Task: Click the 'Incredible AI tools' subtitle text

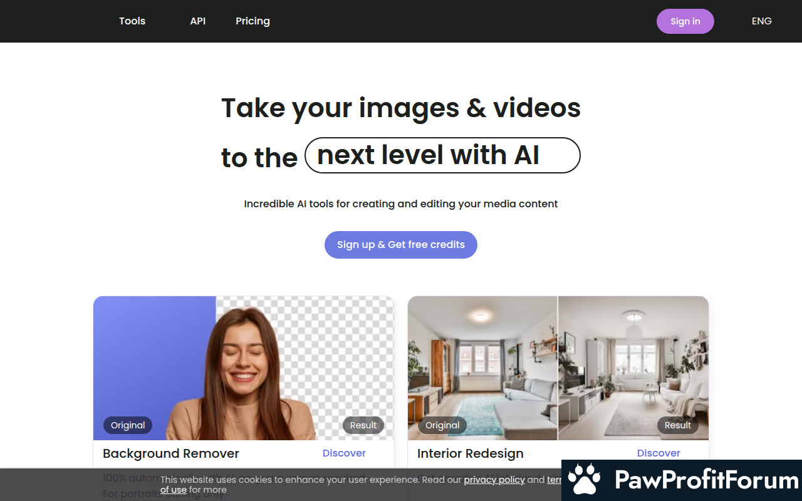Action: [x=401, y=204]
